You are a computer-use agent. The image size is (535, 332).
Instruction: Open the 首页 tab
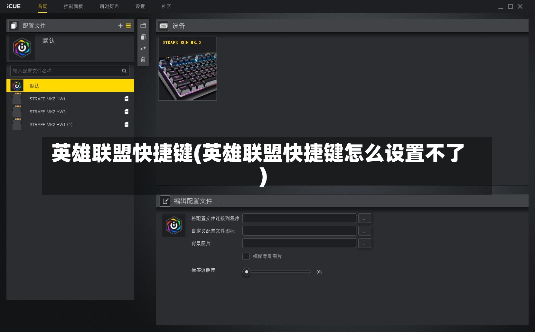tap(42, 6)
